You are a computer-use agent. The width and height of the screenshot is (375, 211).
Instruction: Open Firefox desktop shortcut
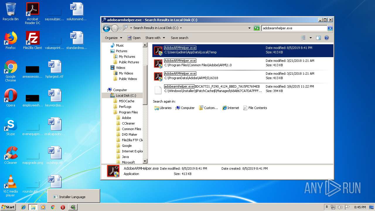11,40
